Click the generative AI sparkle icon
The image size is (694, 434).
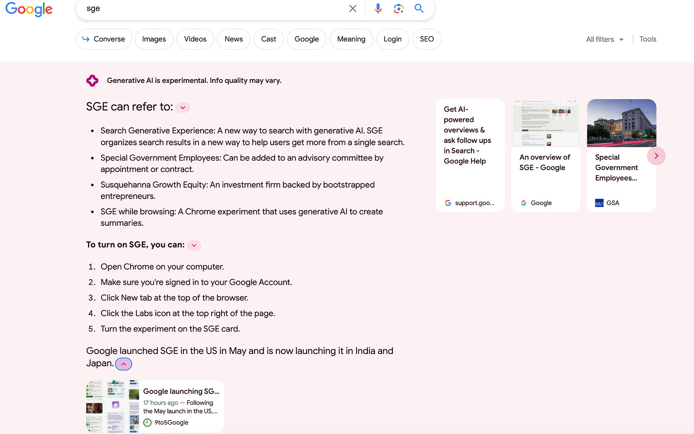pos(92,81)
